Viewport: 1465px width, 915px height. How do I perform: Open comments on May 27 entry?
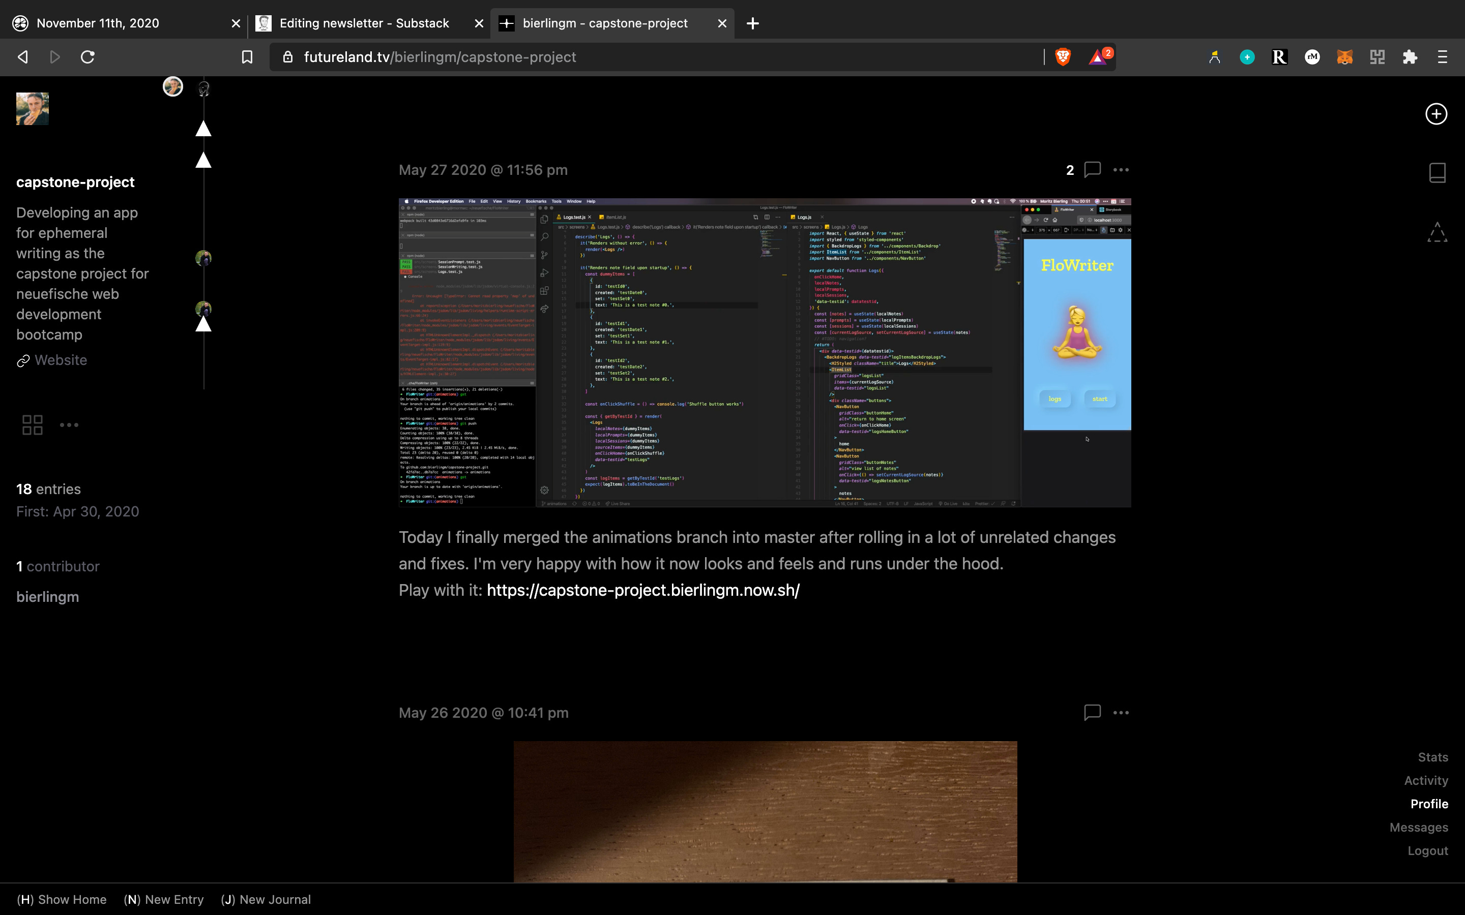[1092, 169]
